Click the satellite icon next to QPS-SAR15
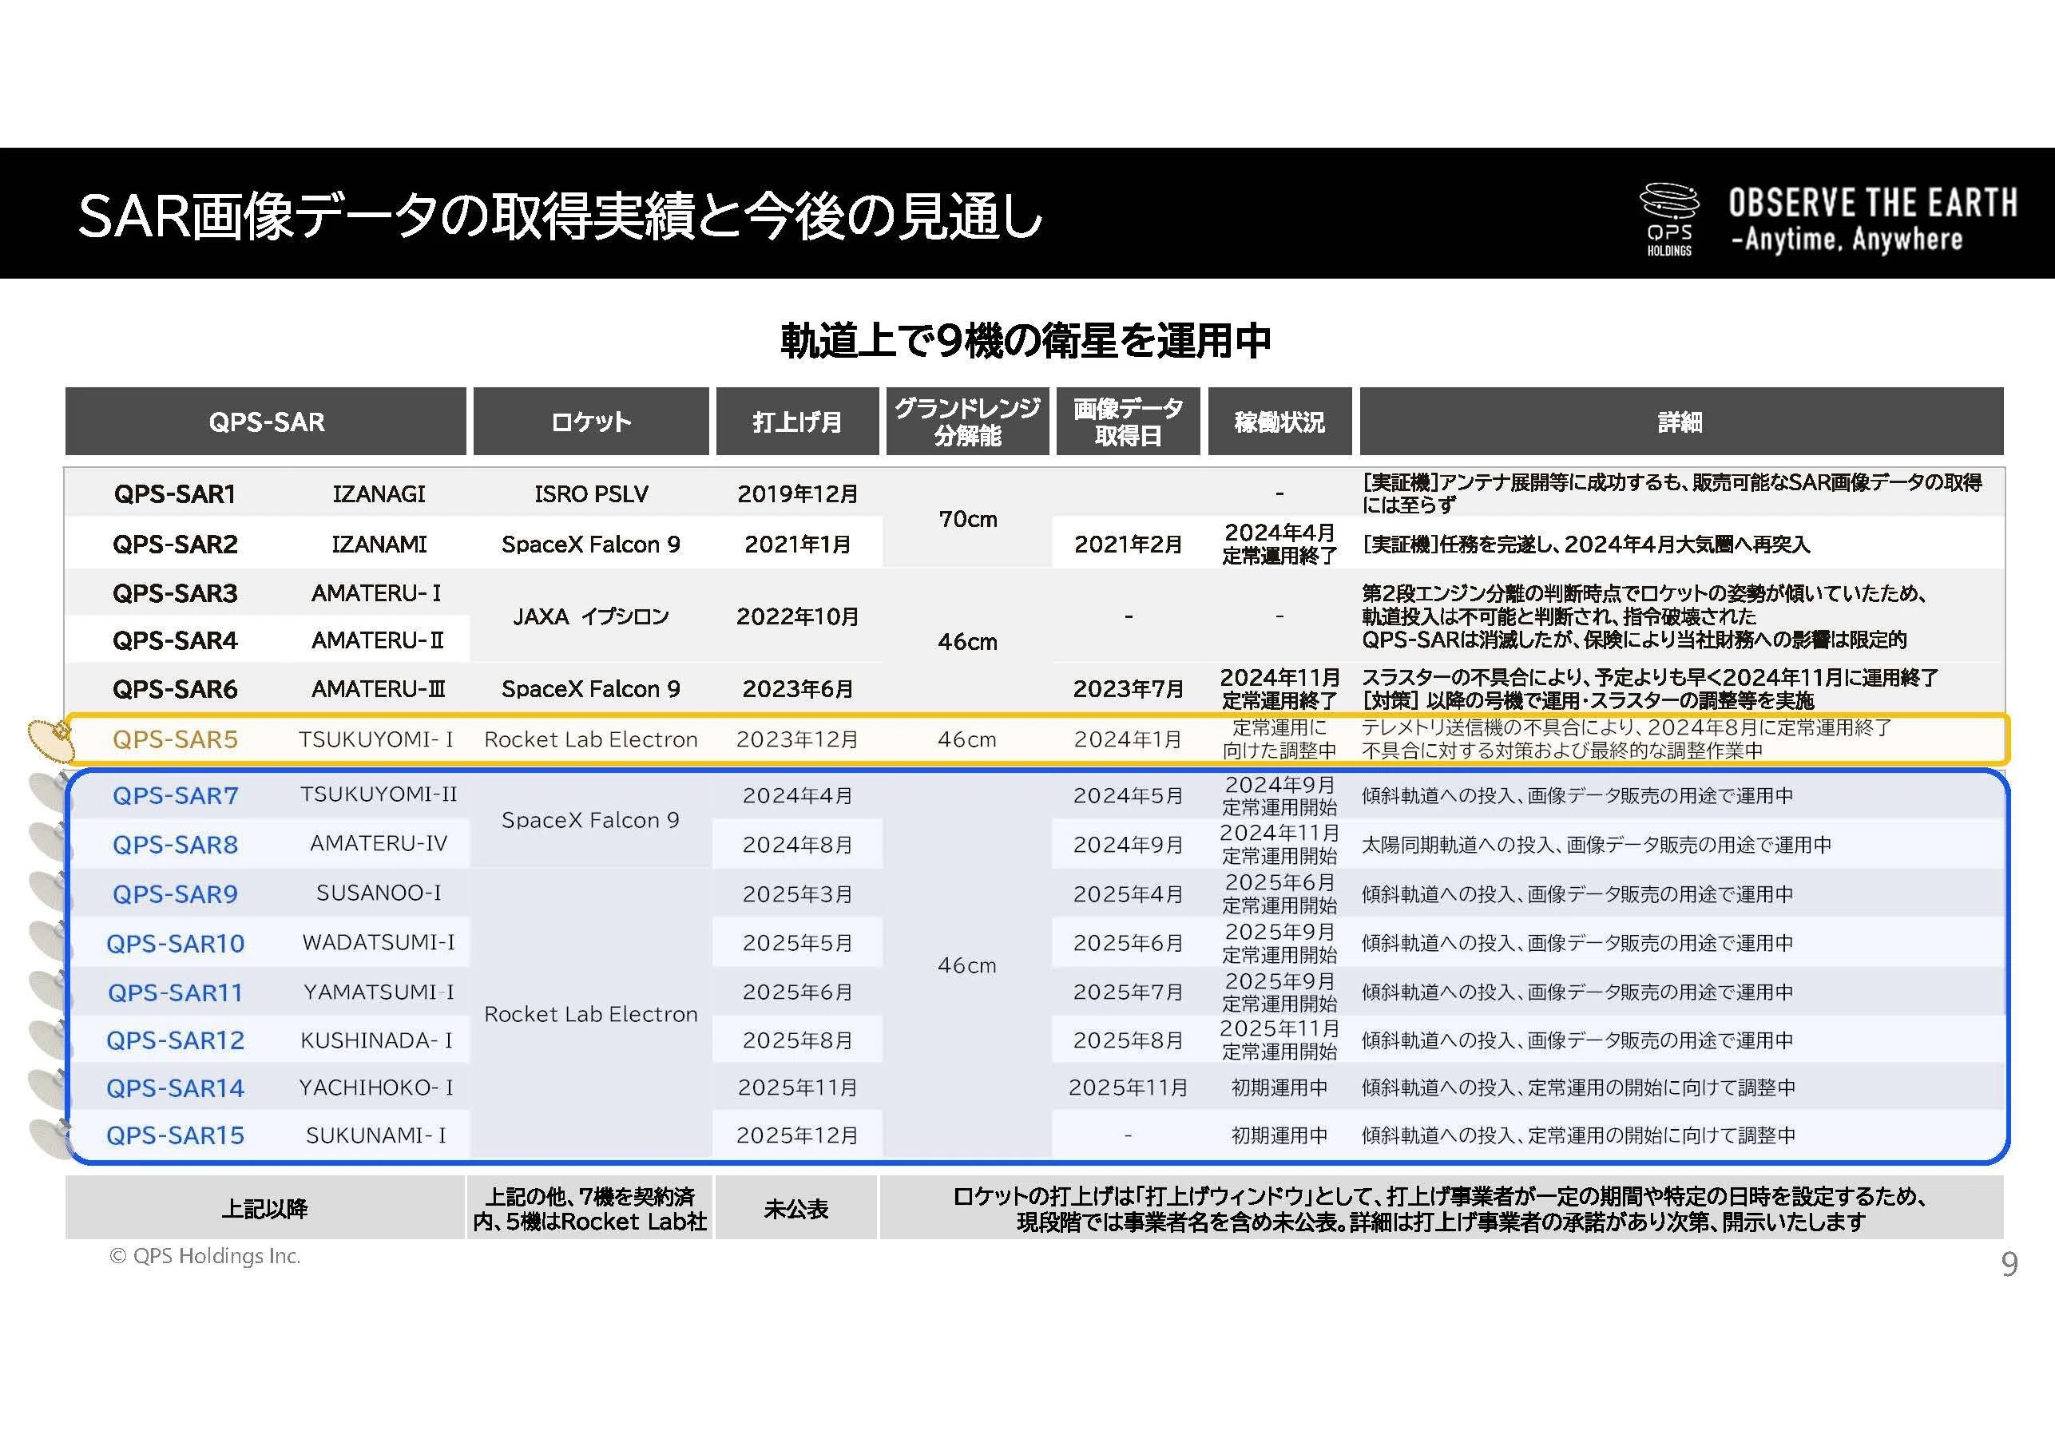Screen dimensions: 2055x1446 tap(50, 1138)
